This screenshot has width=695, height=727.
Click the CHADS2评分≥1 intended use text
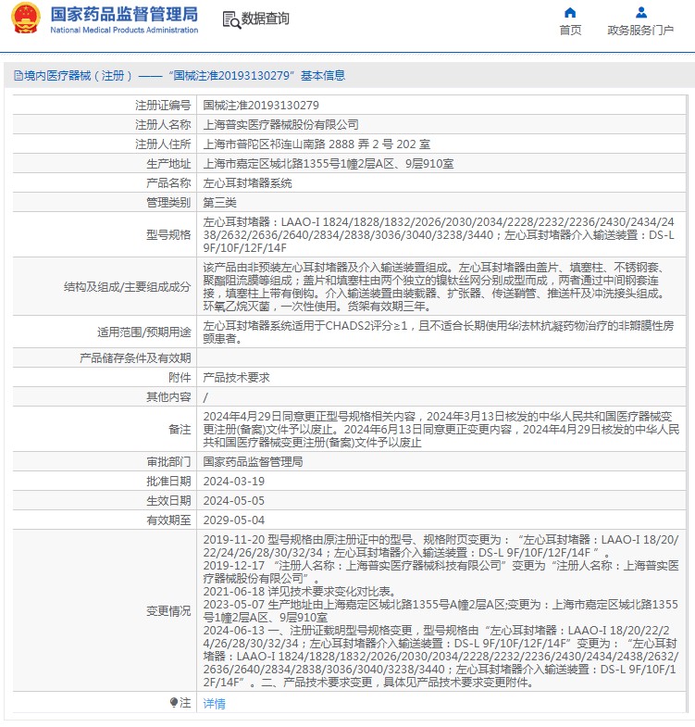pyautogui.click(x=439, y=332)
